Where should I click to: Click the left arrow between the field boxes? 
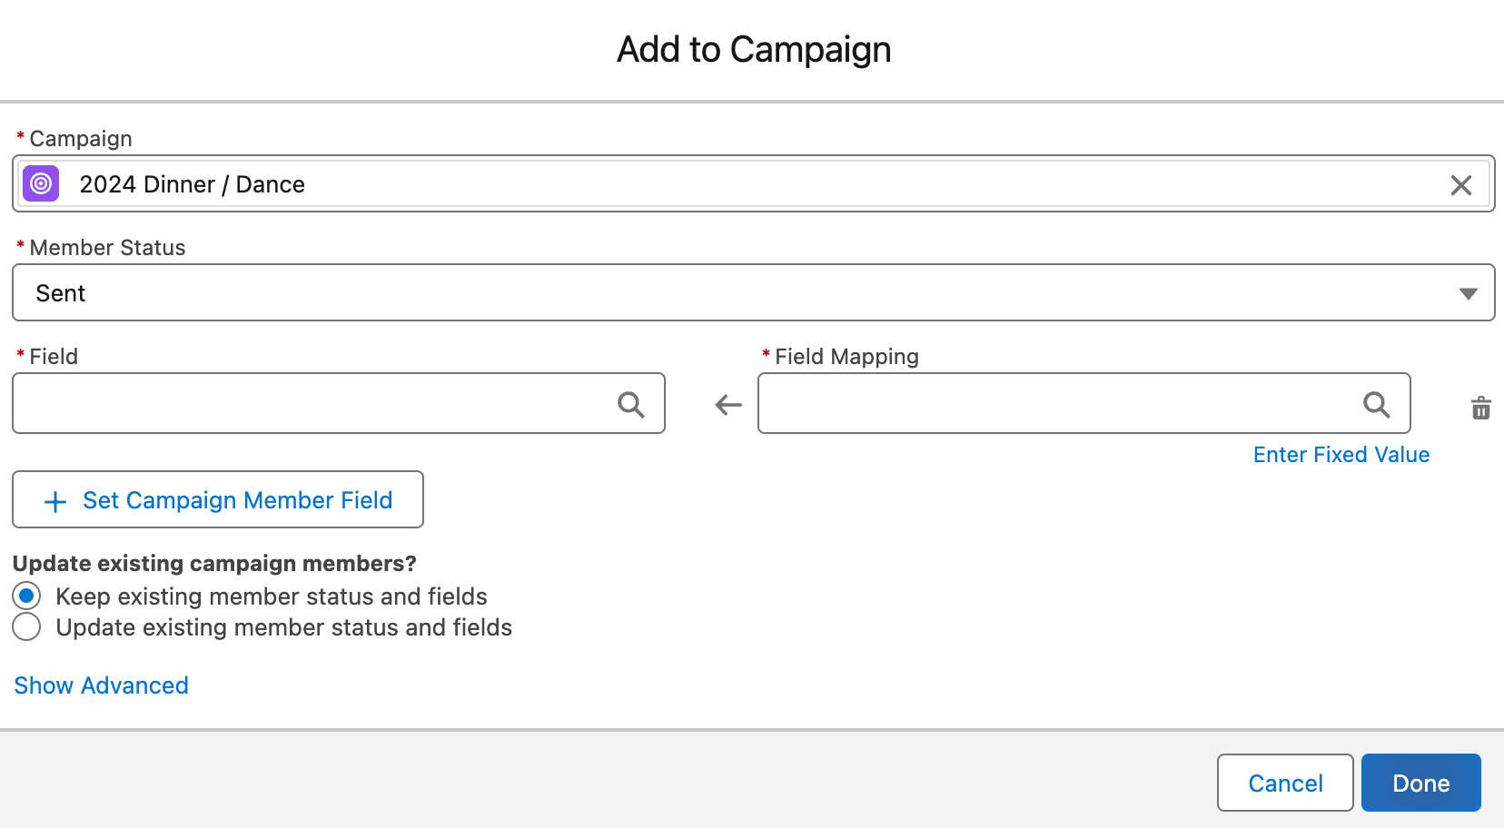tap(728, 404)
